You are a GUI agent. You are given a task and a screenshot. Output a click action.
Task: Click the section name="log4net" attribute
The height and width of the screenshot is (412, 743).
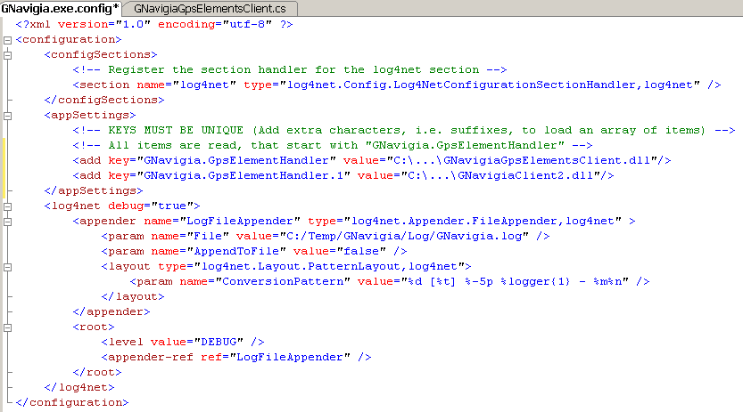186,85
